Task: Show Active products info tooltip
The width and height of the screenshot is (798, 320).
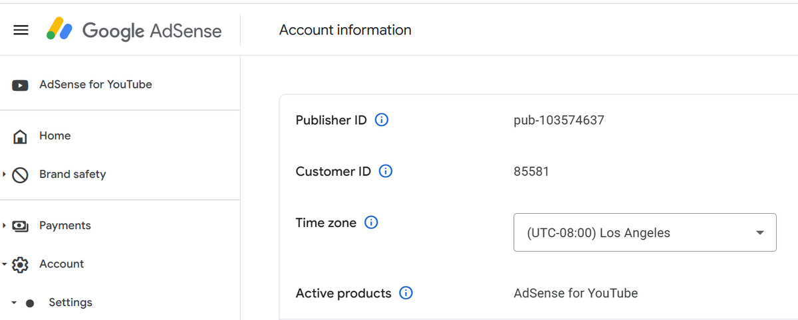Action: 406,293
